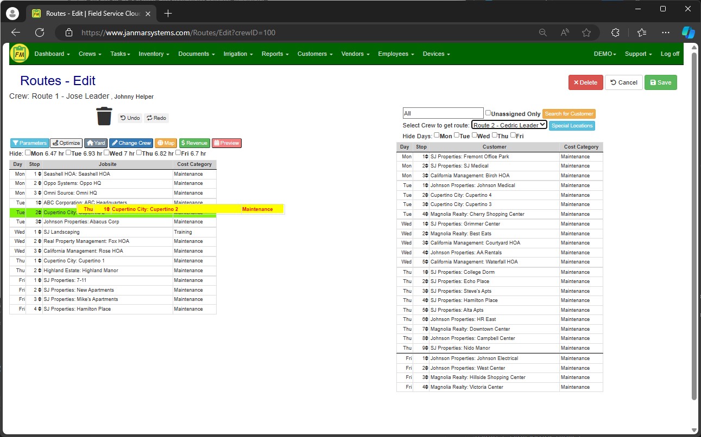Open the Reports navigation dropdown
Viewport: 701px width, 437px height.
coord(275,54)
